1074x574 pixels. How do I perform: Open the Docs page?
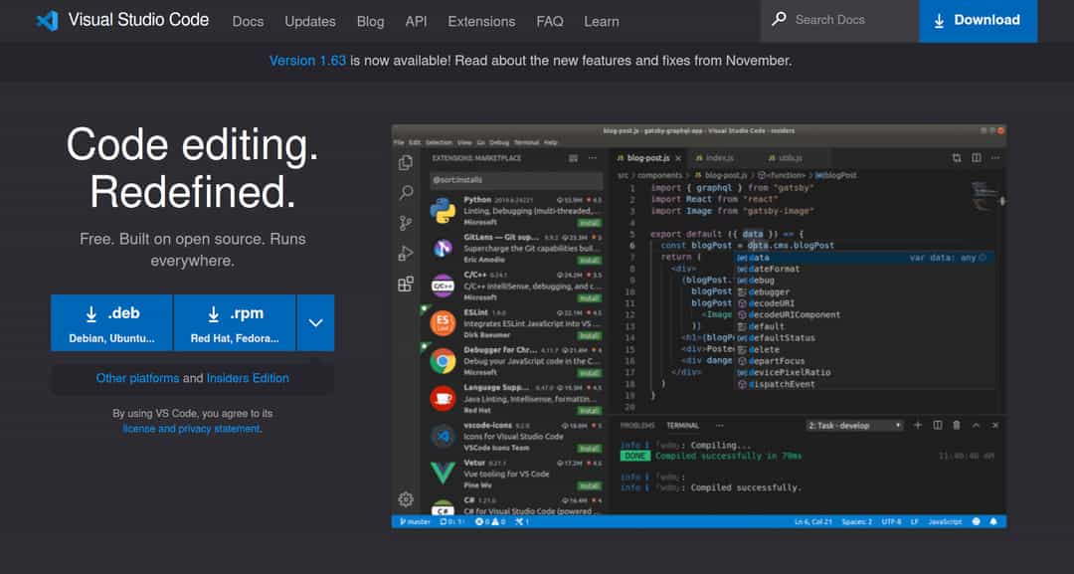click(248, 21)
